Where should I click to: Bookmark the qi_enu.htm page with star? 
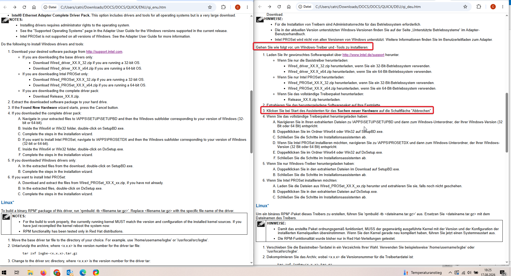click(x=210, y=7)
